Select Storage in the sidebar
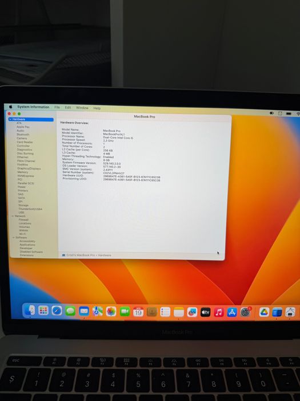Screen dimensions: 300x401 click(x=23, y=205)
